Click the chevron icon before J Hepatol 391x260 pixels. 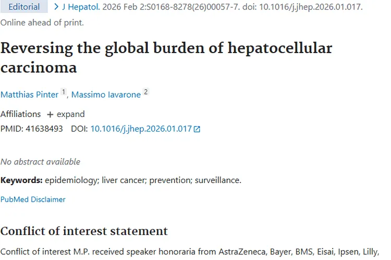[x=56, y=7]
